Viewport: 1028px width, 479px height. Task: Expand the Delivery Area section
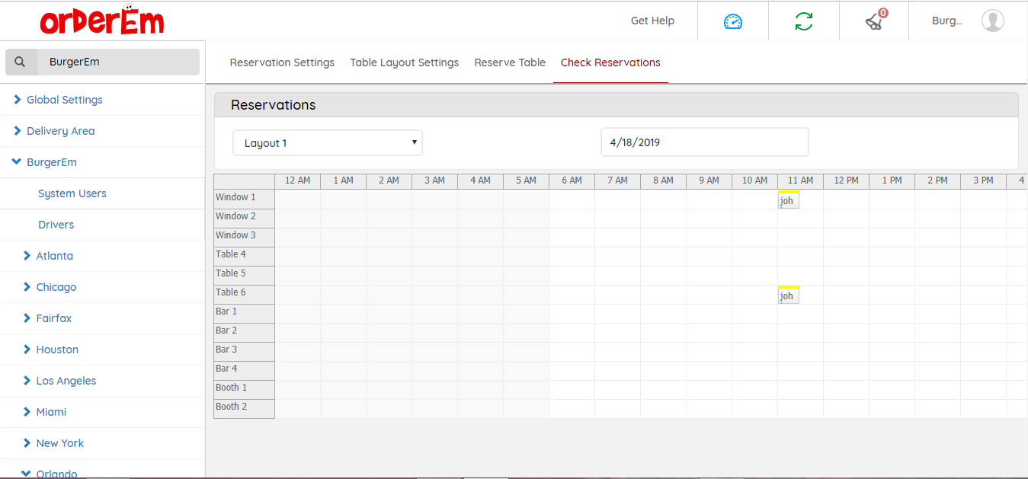18,131
